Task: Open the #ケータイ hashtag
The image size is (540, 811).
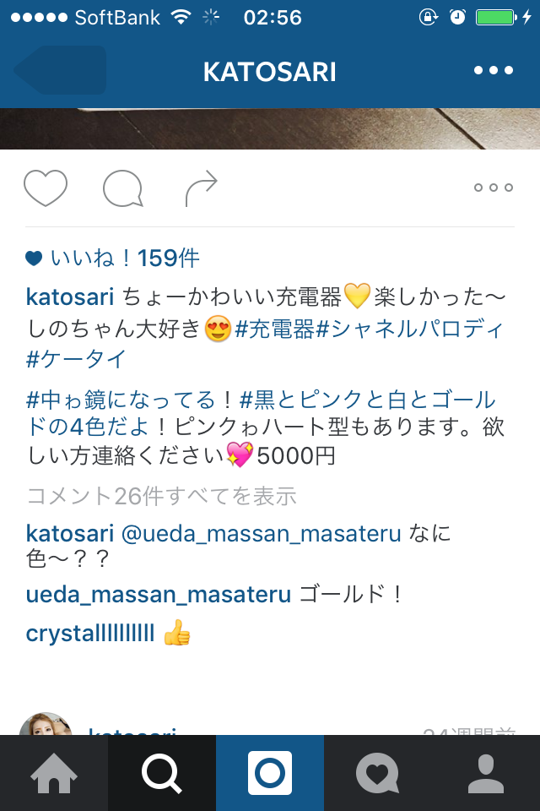Action: pos(76,359)
